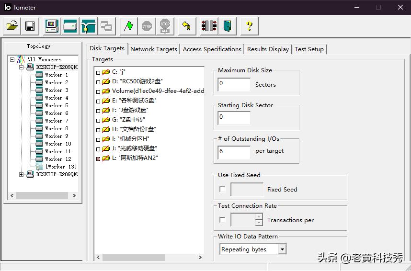411x271 pixels.
Task: Check the C: "j" disk target
Action: pyautogui.click(x=98, y=73)
